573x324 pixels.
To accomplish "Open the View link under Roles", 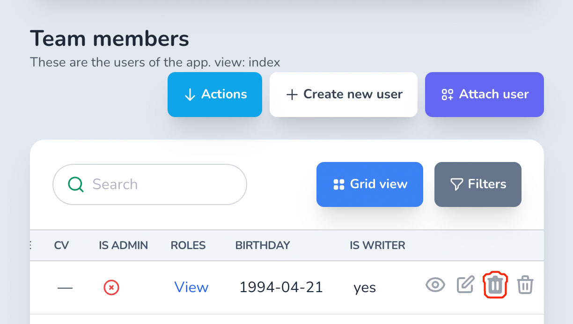I will 191,287.
